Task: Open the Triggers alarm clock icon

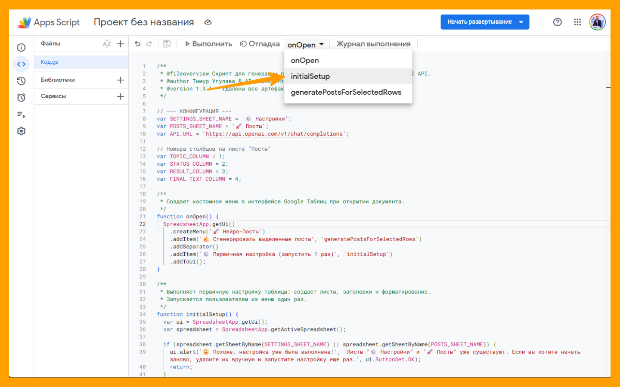Action: (21, 98)
